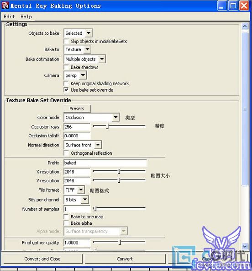252x271 pixels.
Task: Open the Camera persp dropdown
Action: (x=75, y=76)
